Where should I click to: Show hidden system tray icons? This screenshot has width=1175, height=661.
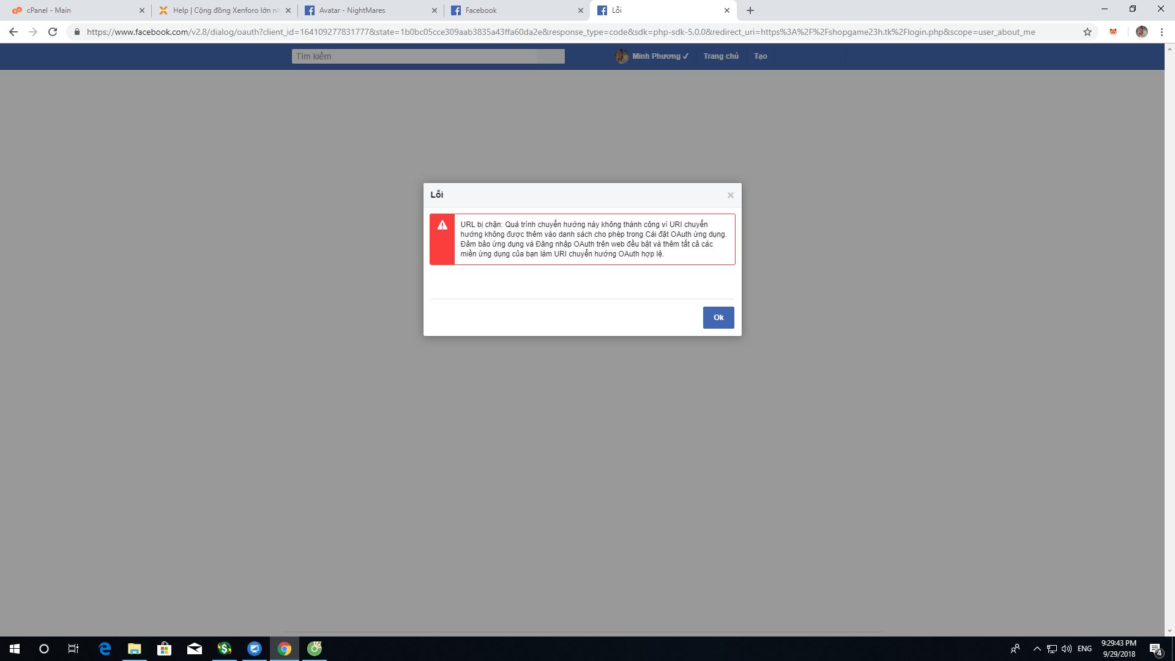[1037, 649]
